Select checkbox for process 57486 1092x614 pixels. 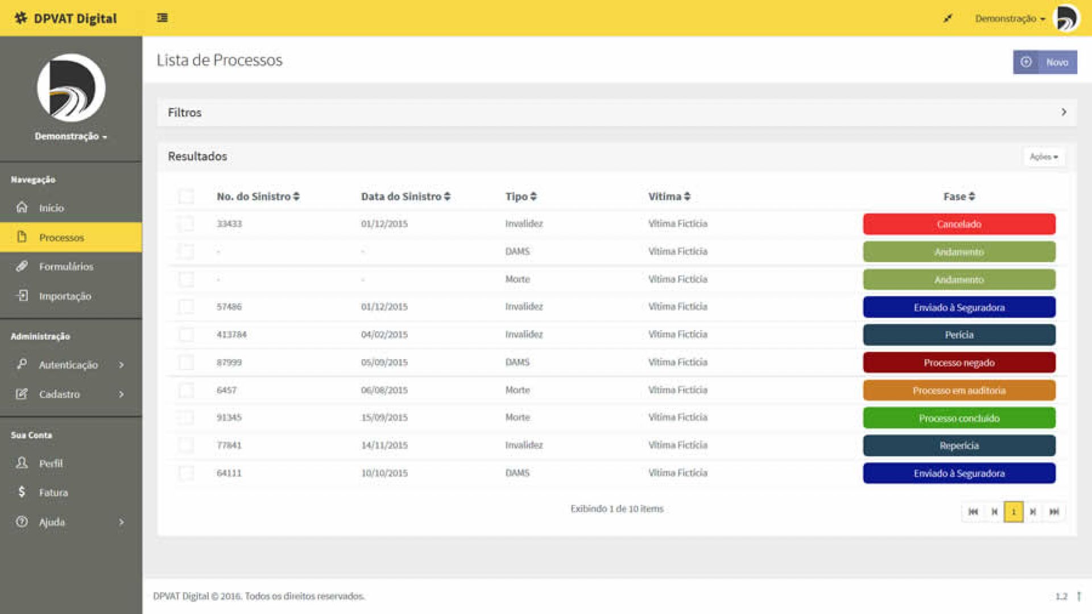186,307
